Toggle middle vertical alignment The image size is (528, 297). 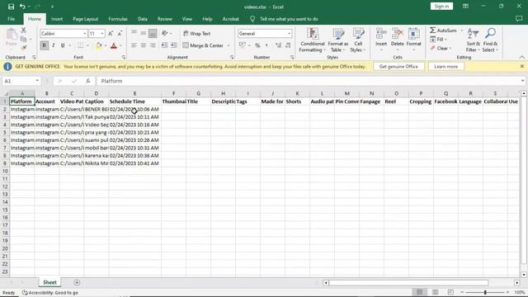(143, 33)
